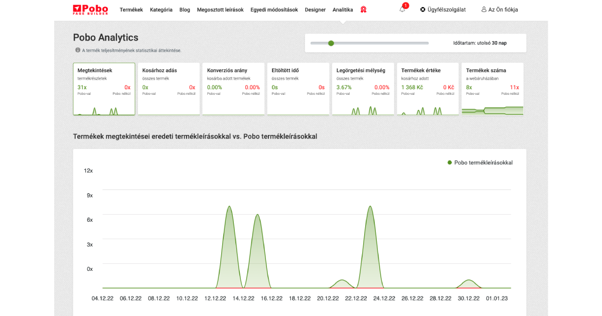This screenshot has width=602, height=316.
Task: Toggle Pobo termékleírásokkal legend entry
Action: [480, 163]
